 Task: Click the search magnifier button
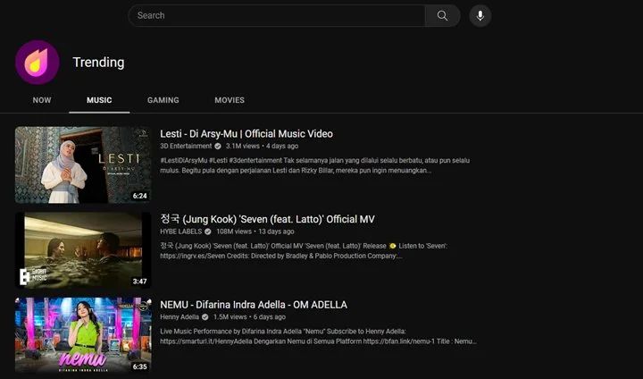tap(442, 15)
